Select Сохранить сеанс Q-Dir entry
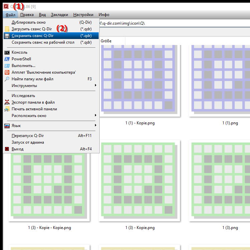 click(x=51, y=36)
